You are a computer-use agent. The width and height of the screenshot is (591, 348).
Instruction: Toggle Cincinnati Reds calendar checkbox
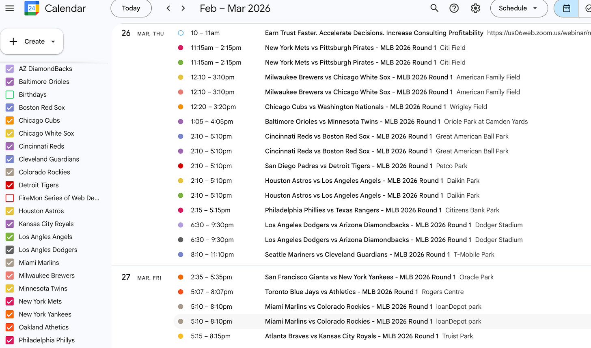10,146
